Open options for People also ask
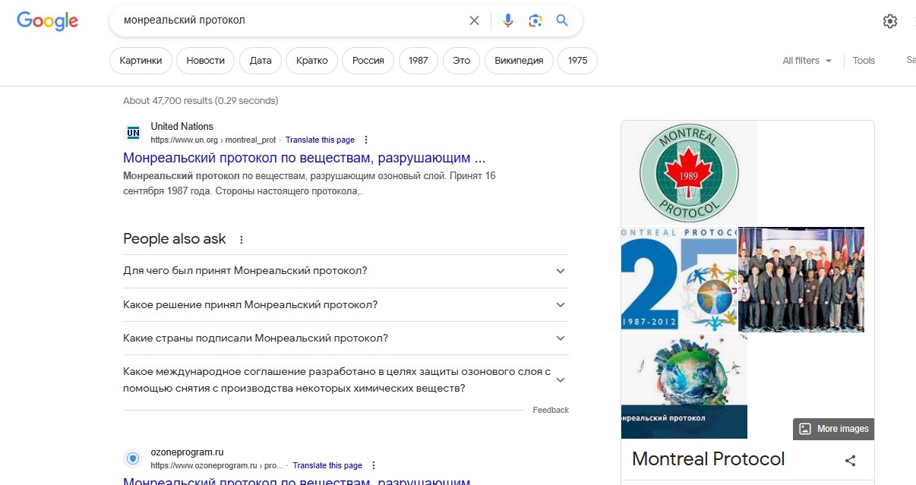This screenshot has height=485, width=916. pyautogui.click(x=242, y=240)
